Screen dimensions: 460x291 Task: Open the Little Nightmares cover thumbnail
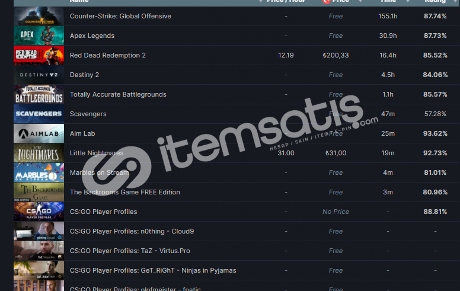39,153
